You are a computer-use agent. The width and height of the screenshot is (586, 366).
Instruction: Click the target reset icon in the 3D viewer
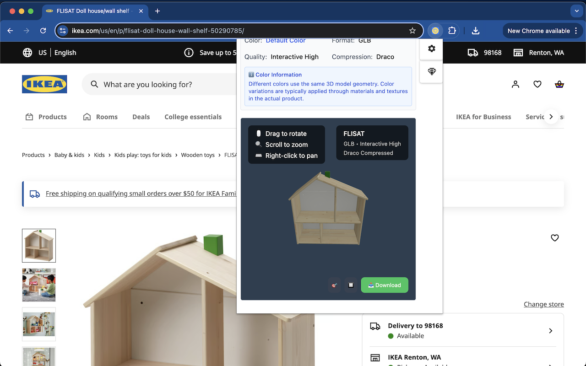pyautogui.click(x=334, y=285)
